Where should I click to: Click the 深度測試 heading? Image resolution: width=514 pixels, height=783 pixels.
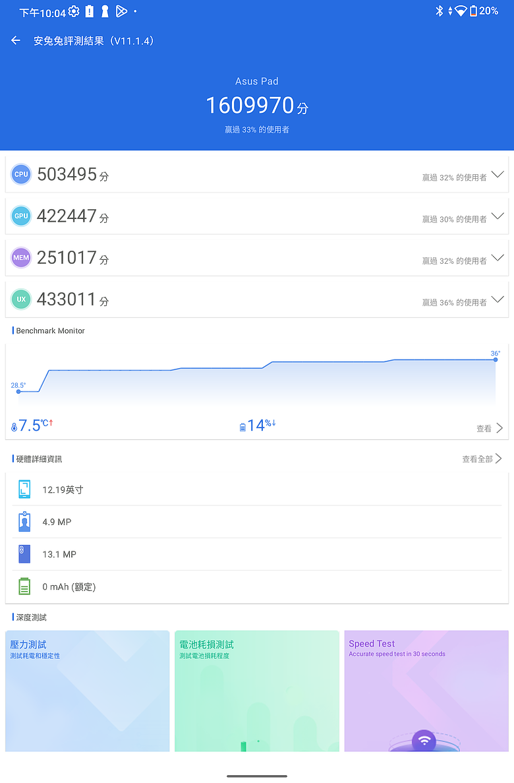click(x=32, y=617)
